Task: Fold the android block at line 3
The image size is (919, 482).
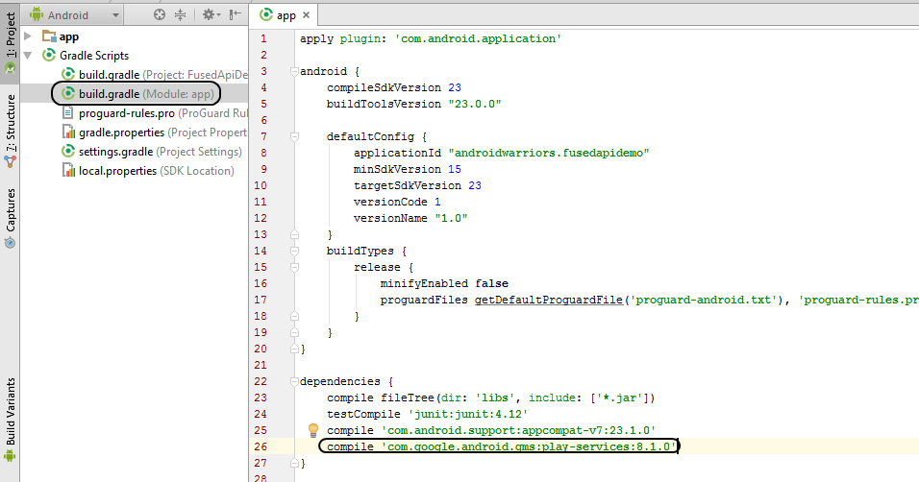Action: tap(294, 71)
